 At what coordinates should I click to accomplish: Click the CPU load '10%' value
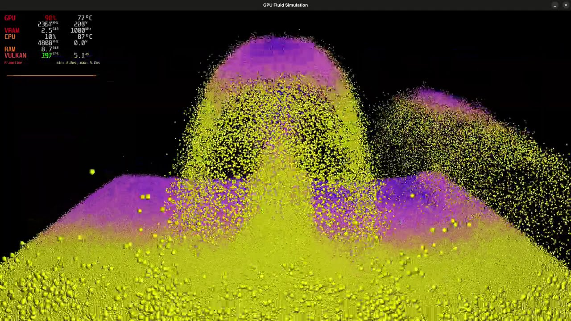pyautogui.click(x=50, y=37)
